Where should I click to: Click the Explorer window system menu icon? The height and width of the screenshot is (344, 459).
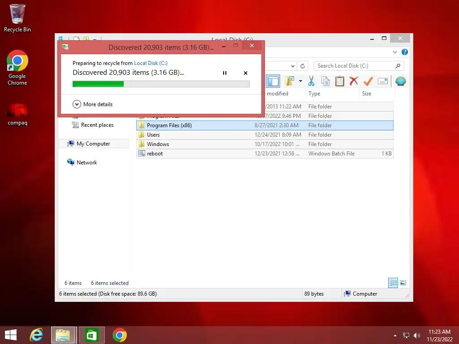(x=61, y=39)
